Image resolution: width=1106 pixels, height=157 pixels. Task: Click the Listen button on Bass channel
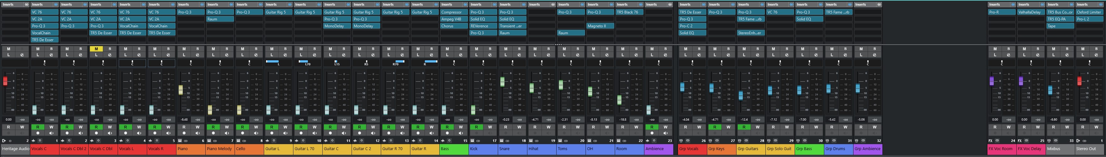(x=447, y=55)
